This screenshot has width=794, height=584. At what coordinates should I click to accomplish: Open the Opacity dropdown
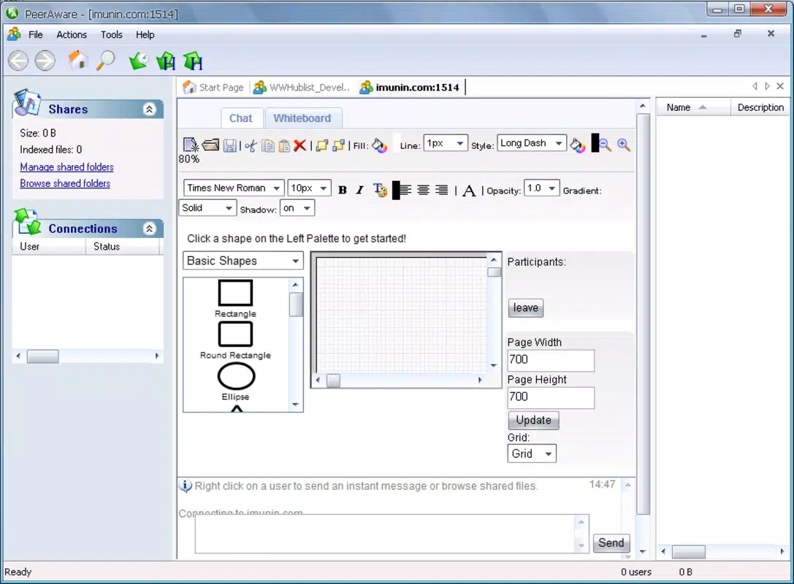pyautogui.click(x=542, y=188)
